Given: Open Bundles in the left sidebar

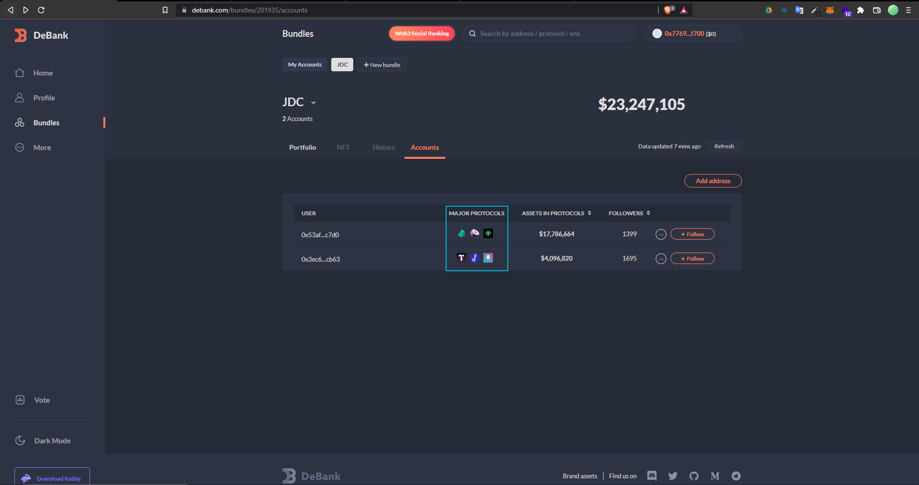Looking at the screenshot, I should click(46, 123).
